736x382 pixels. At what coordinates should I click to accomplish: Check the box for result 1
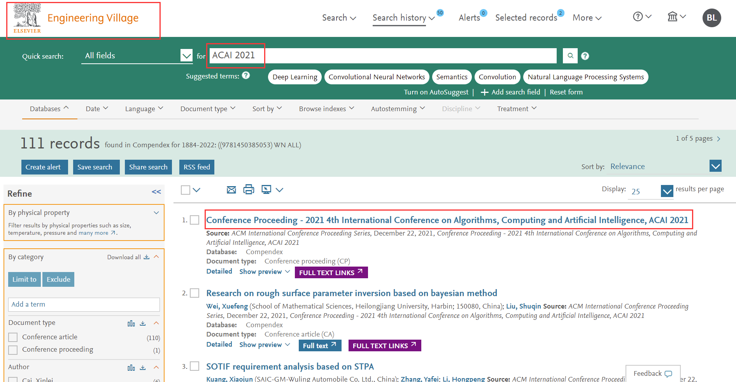click(195, 220)
